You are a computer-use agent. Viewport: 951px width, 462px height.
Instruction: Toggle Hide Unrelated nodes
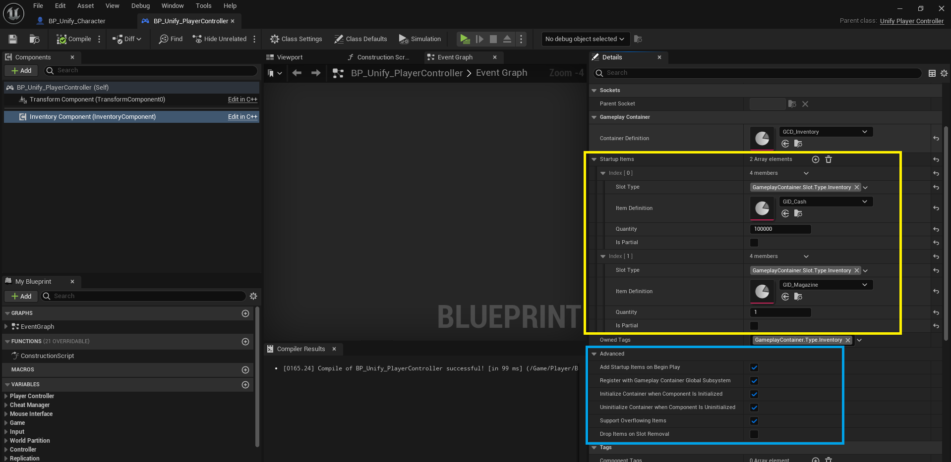[219, 39]
